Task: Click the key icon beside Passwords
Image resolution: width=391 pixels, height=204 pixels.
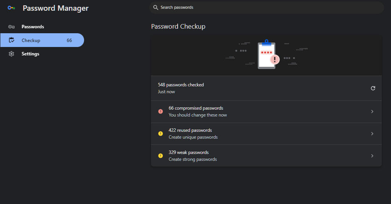Action: (11, 27)
